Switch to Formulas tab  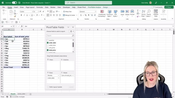40,7
